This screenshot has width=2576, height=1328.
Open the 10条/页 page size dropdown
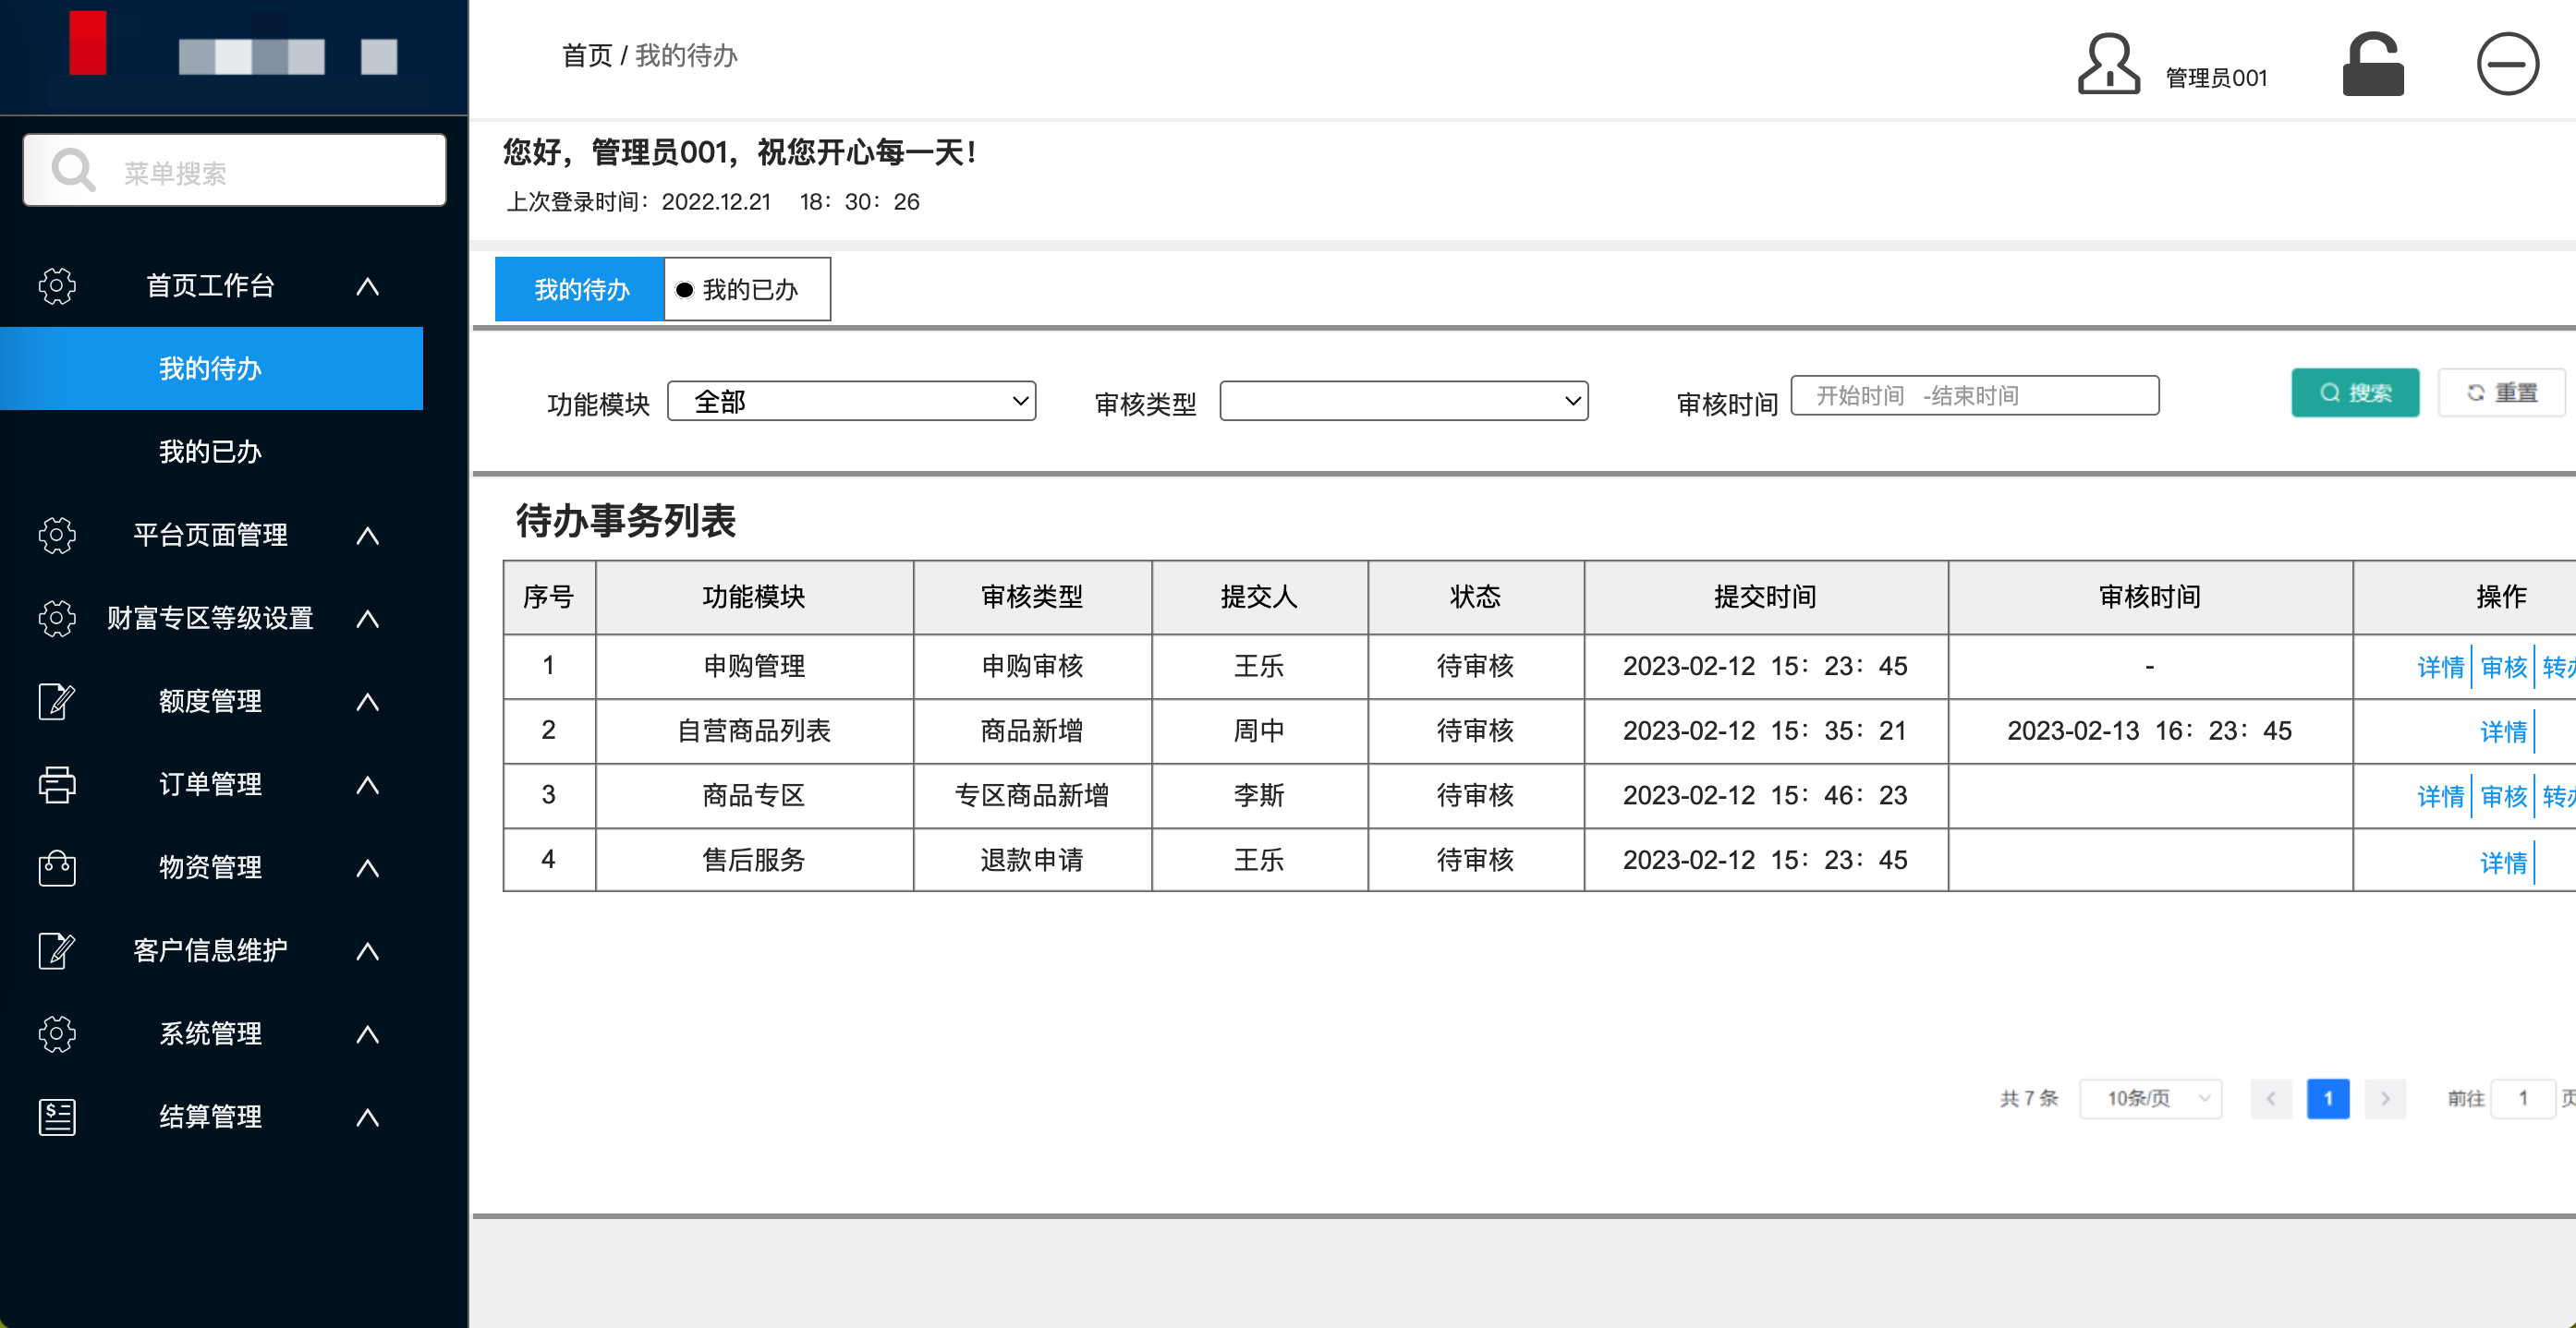(x=2150, y=1098)
